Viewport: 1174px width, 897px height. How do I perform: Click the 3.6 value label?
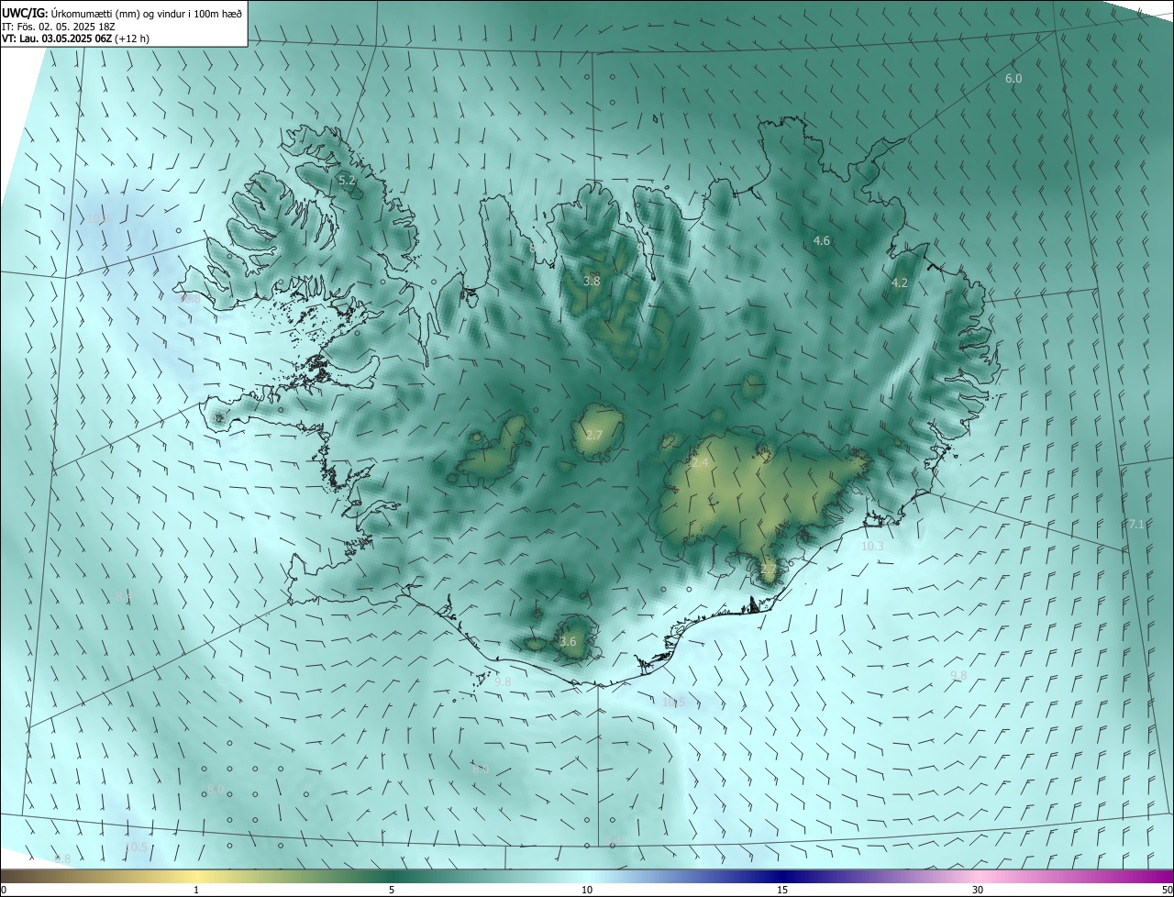coord(568,642)
